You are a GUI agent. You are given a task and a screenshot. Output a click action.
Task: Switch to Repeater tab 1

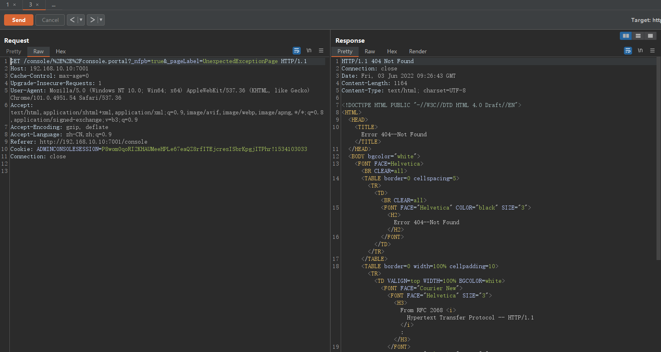7,4
